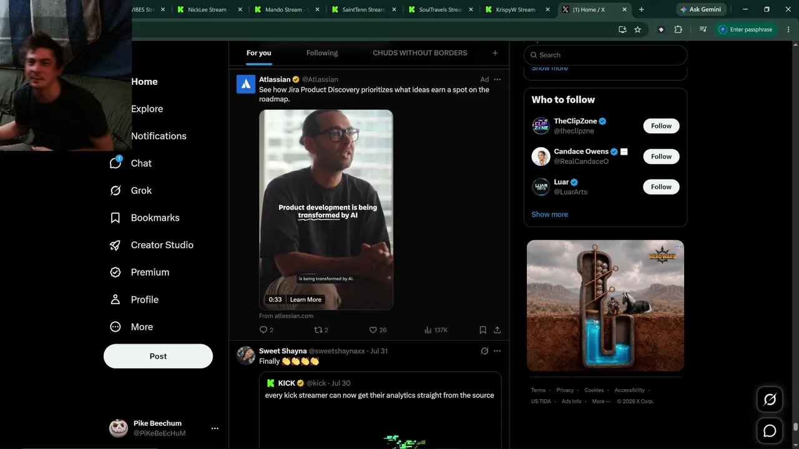The height and width of the screenshot is (449, 799).
Task: Close the KrispyW Stream browser tab
Action: pos(547,9)
